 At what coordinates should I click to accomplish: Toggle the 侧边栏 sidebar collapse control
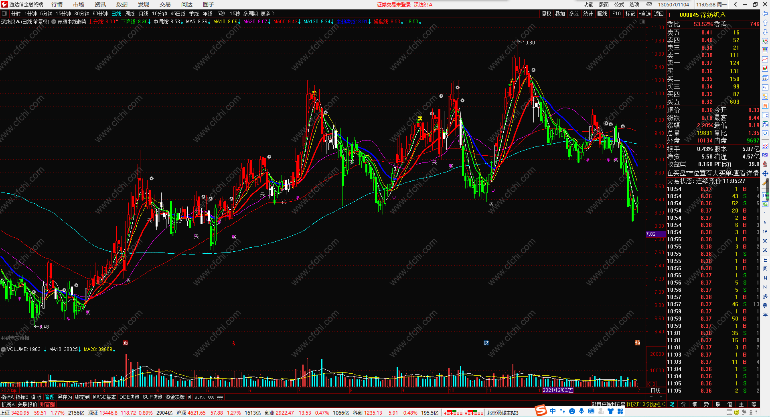pyautogui.click(x=656, y=404)
